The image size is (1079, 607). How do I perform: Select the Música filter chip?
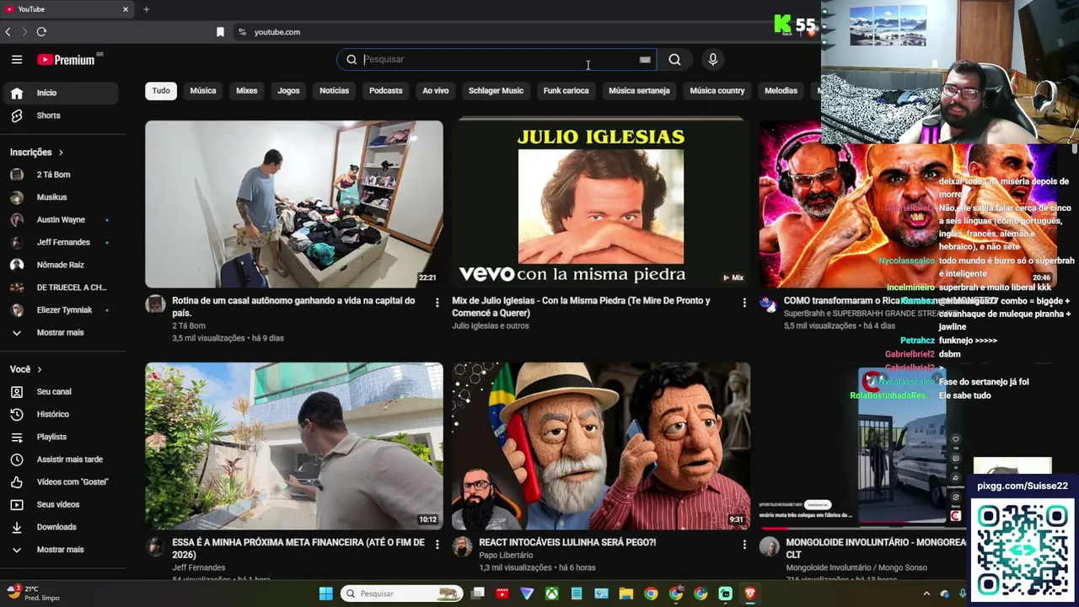coord(203,91)
